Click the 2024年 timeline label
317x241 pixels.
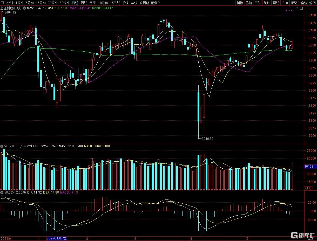click(6, 238)
